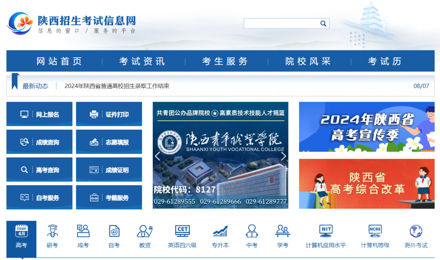Open the 陕西青年职业学院 carousel banner
The height and width of the screenshot is (260, 440).
[x=220, y=155]
